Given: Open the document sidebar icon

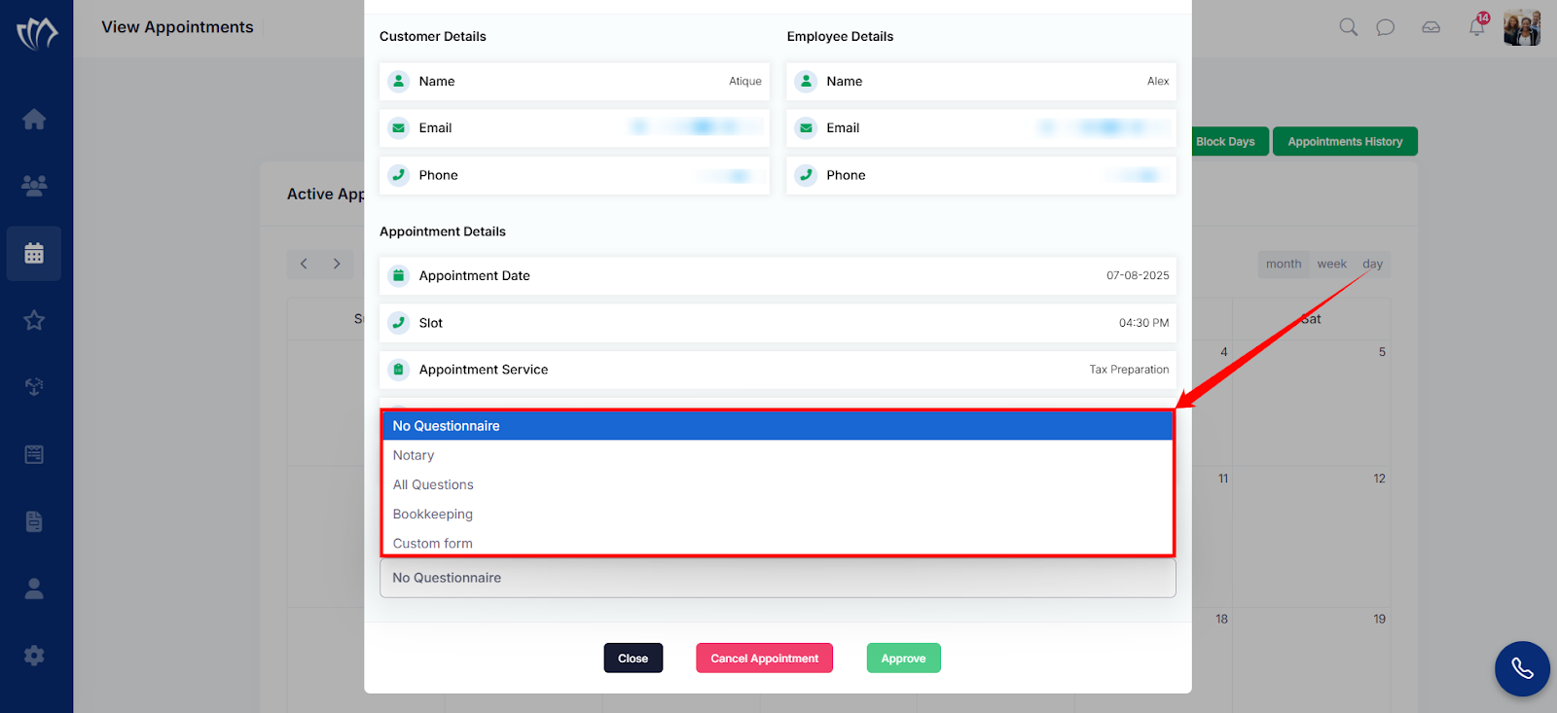Looking at the screenshot, I should pos(34,521).
